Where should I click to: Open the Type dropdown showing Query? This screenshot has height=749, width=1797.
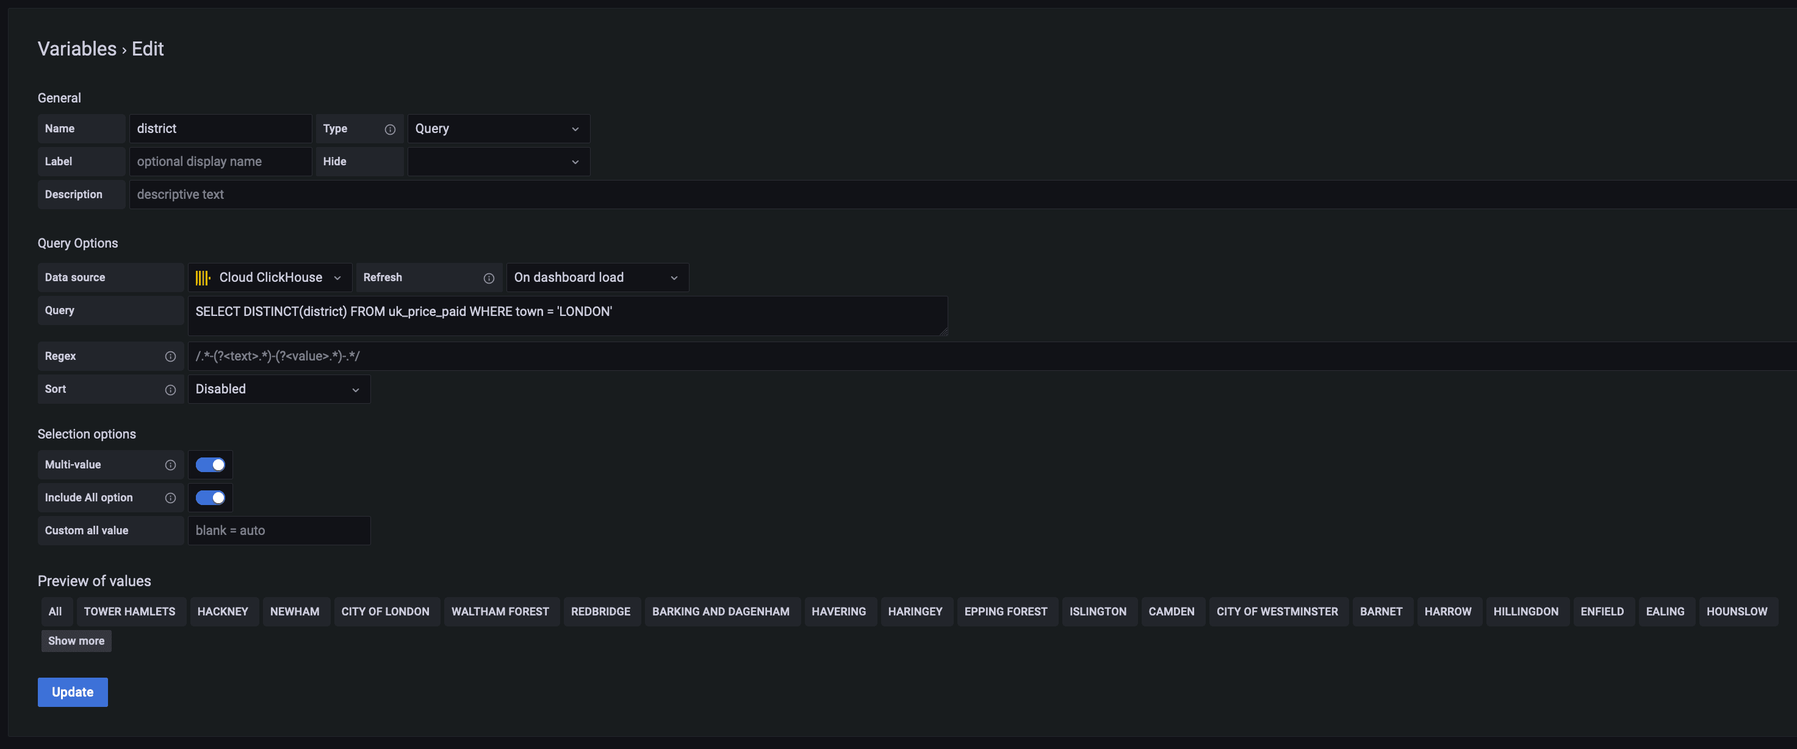[x=498, y=129]
